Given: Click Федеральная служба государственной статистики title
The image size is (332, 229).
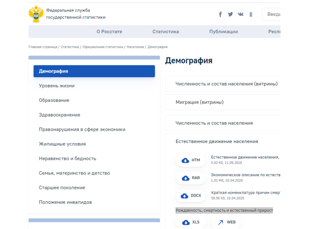Looking at the screenshot, I should pyautogui.click(x=76, y=14).
